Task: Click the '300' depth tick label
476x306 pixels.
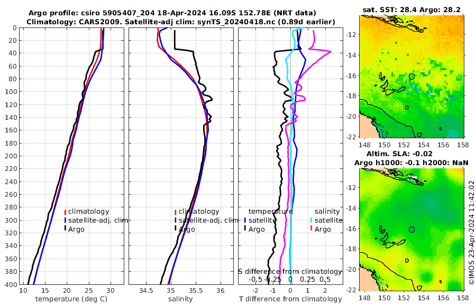Action: point(11,220)
